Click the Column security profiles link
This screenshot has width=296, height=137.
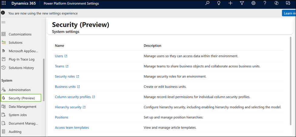[73, 97]
